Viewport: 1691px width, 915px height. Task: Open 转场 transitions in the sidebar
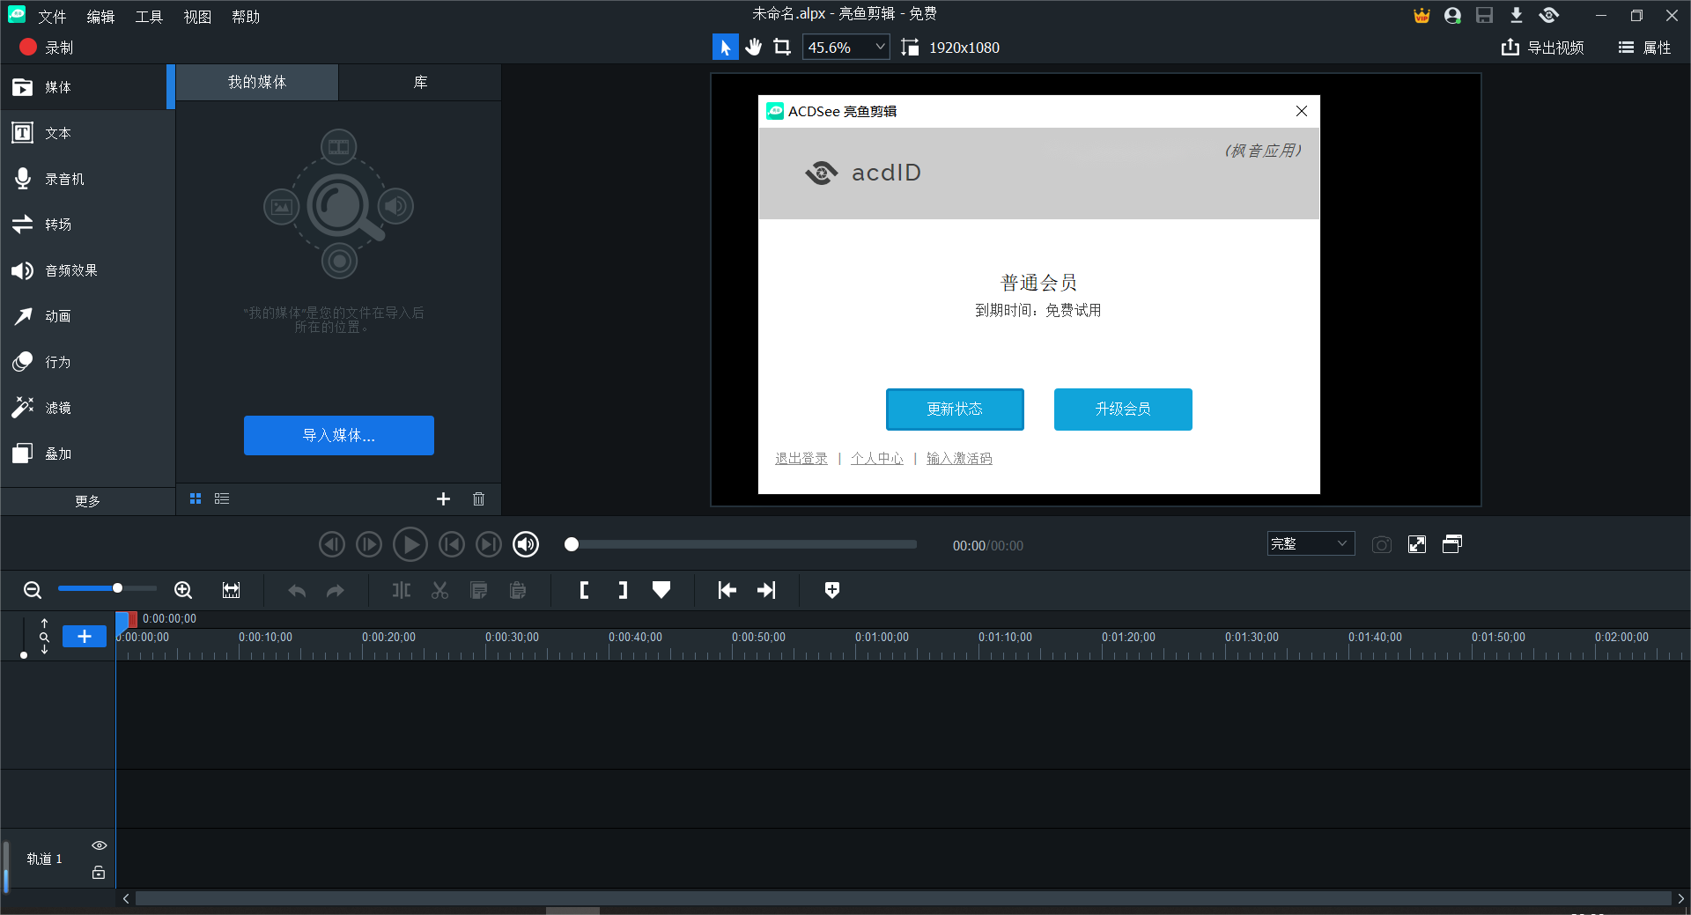click(x=87, y=225)
